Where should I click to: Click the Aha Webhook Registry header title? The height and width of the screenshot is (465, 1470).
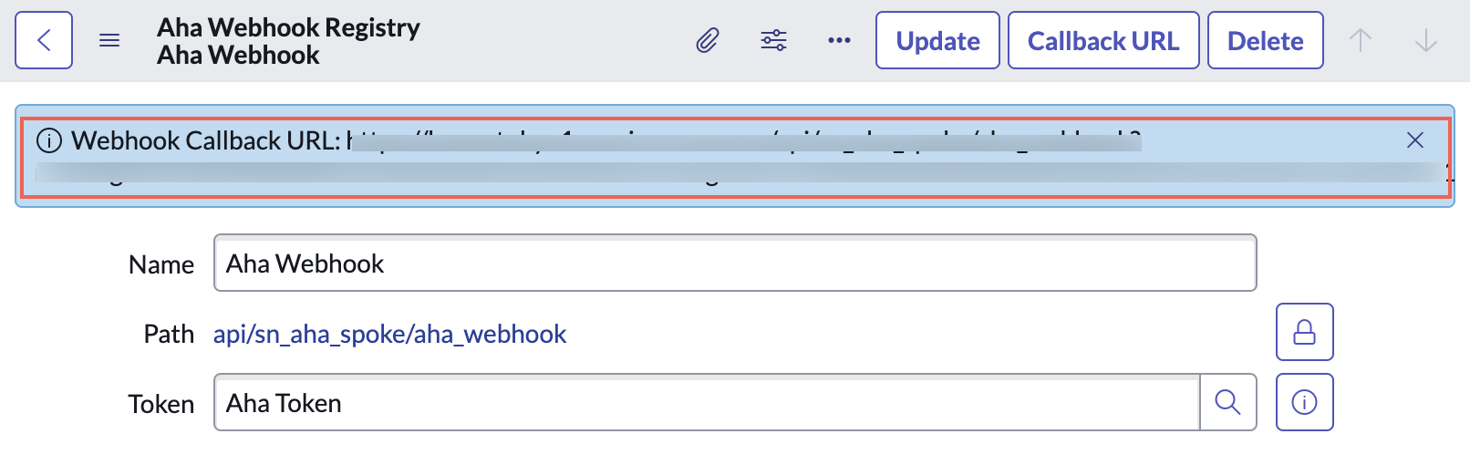288,27
